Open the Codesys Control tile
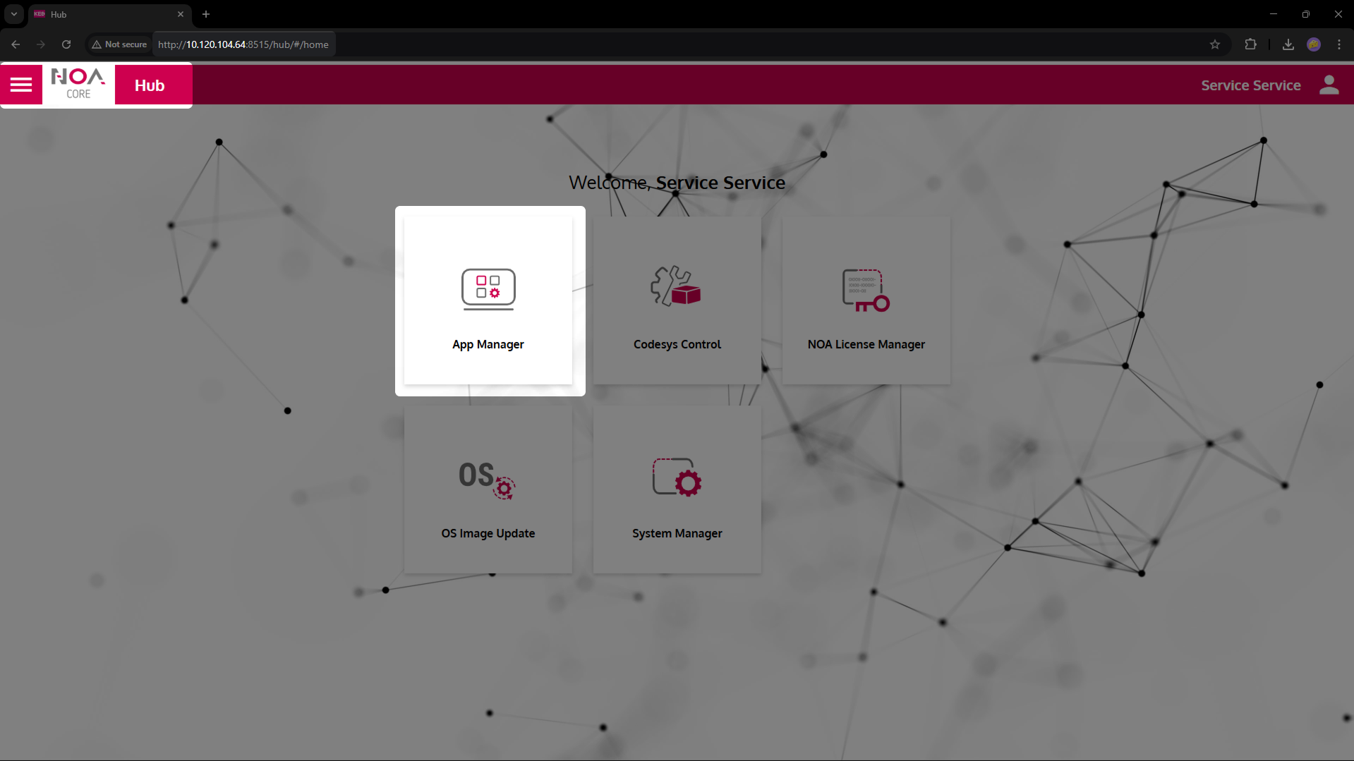 (677, 301)
